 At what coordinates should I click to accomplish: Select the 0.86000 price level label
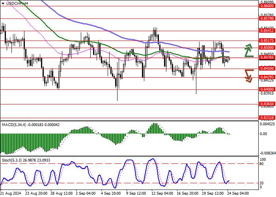tap(267, 6)
